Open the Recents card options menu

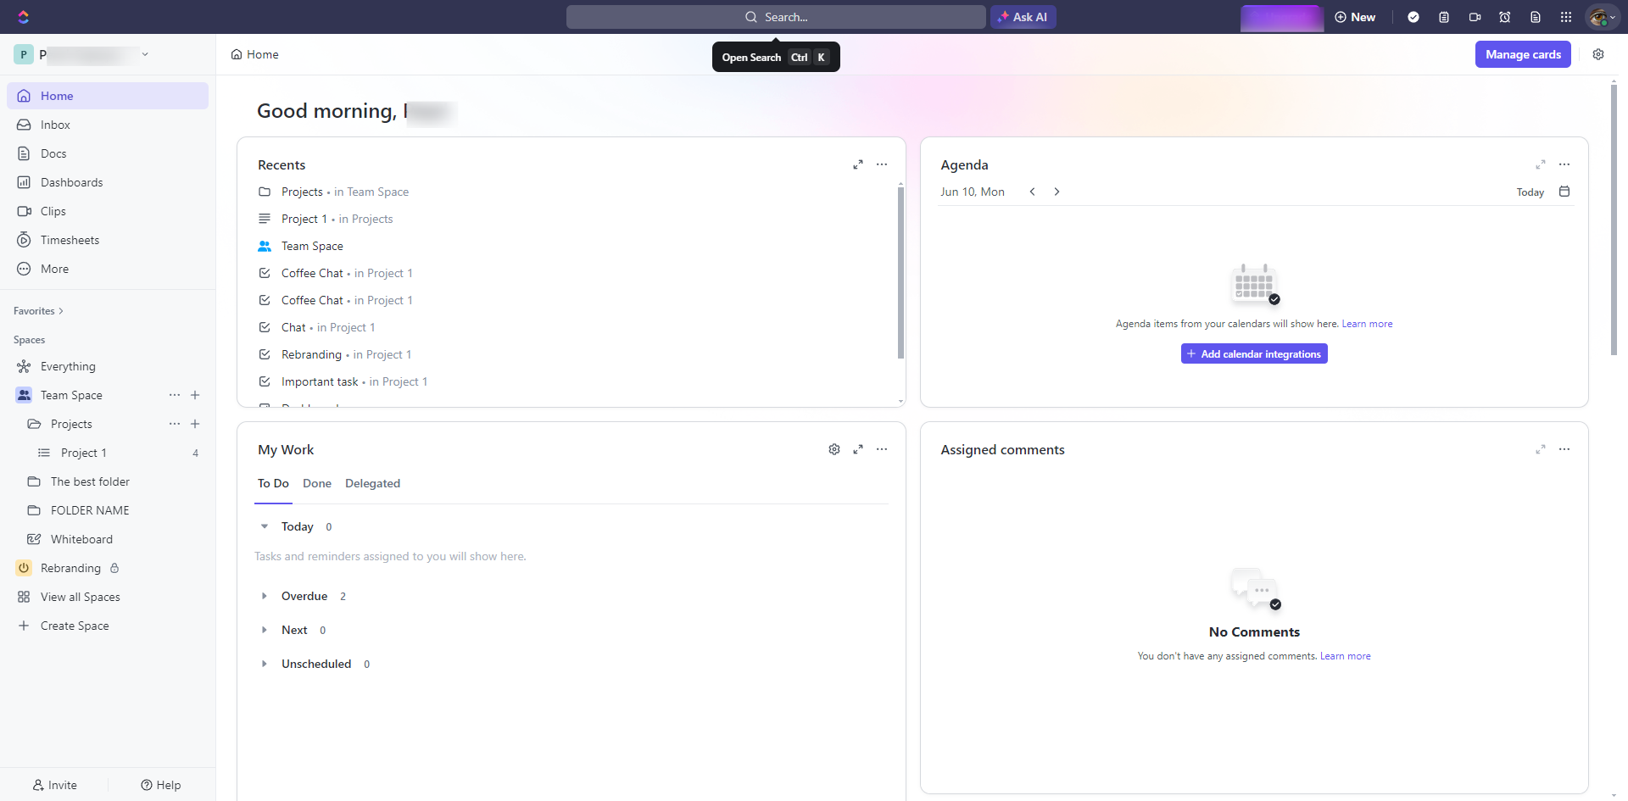[x=882, y=164]
